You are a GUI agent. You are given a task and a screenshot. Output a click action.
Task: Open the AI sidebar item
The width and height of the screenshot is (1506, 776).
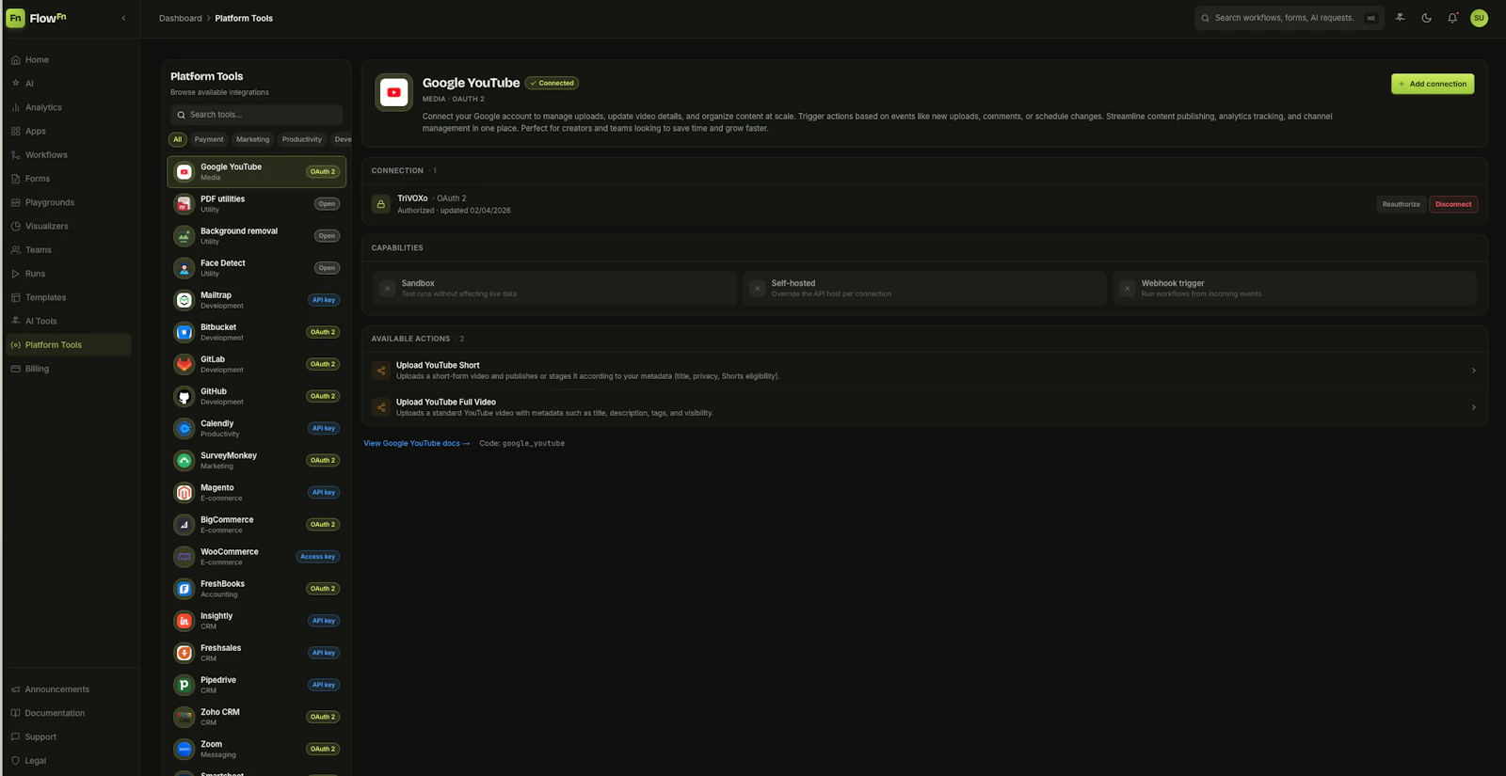[68, 84]
